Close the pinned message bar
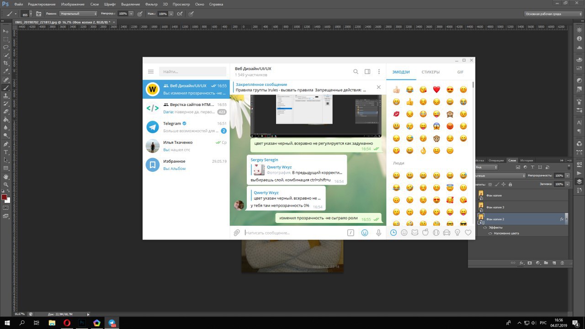Image resolution: width=585 pixels, height=329 pixels. tap(378, 87)
